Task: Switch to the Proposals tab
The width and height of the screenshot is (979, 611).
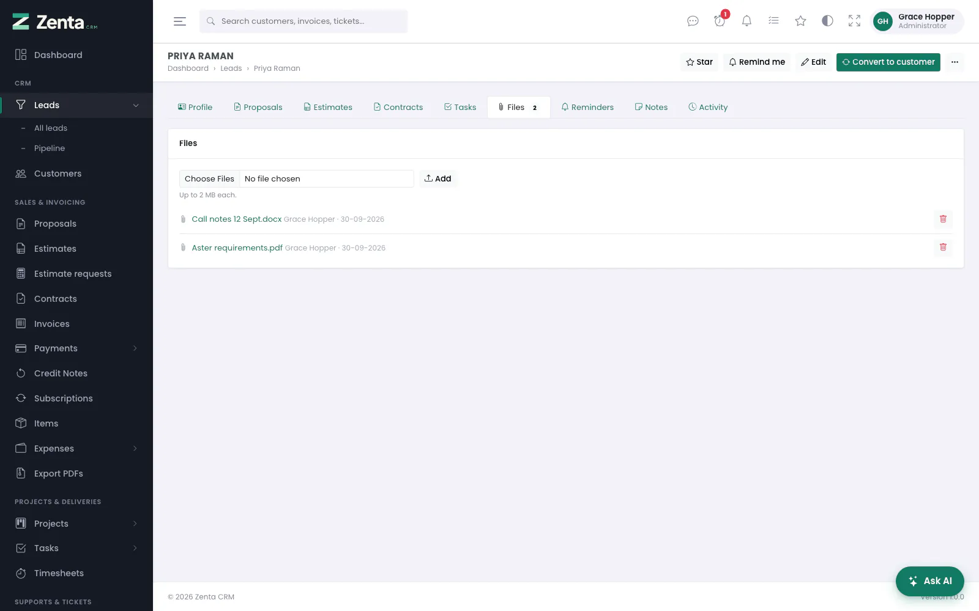Action: point(258,107)
